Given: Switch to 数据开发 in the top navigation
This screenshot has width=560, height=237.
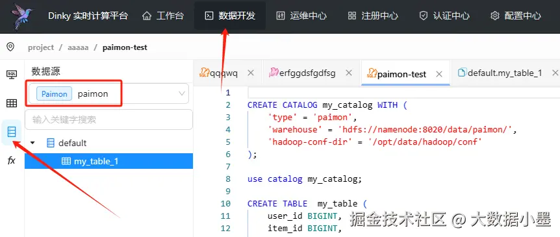Looking at the screenshot, I should coord(230,16).
